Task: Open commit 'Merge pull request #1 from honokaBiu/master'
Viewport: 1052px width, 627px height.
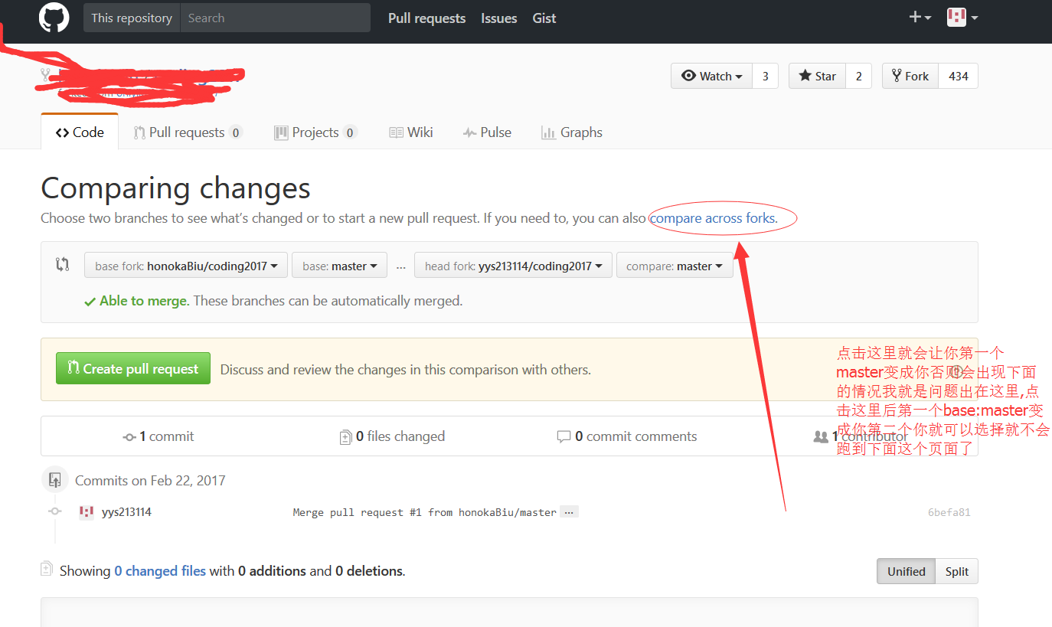Action: coord(425,512)
